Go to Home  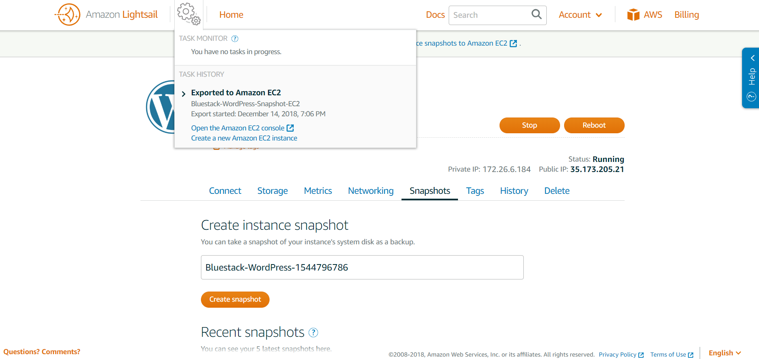(x=231, y=15)
